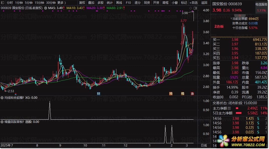This screenshot has width=269, height=149.
Task: Click the 买四 bid row at 3.95
Action: coord(240,54)
